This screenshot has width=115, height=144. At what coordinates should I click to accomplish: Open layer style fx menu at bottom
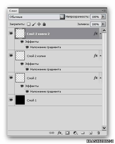(x=60, y=133)
